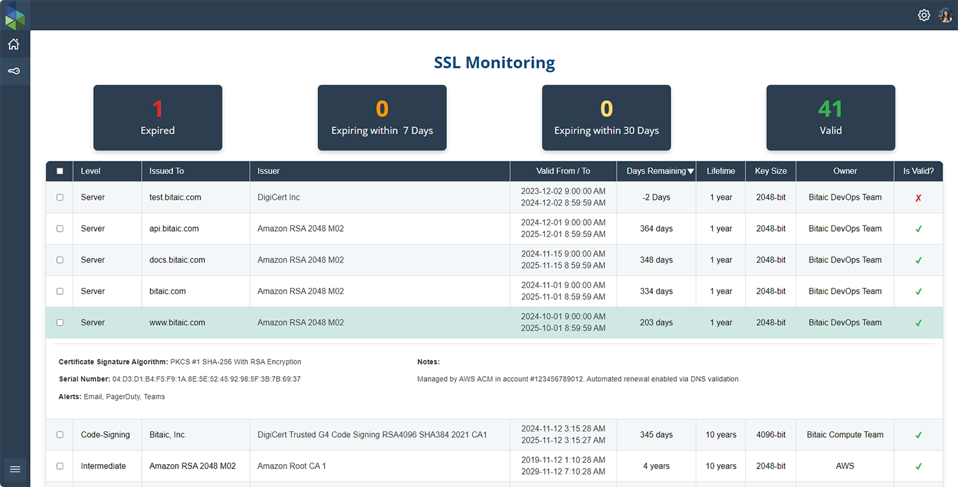Open the hamburger menu at bottom

14,469
